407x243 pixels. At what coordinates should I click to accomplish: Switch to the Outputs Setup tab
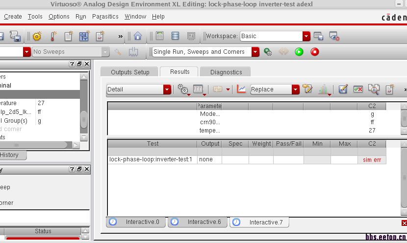point(130,72)
